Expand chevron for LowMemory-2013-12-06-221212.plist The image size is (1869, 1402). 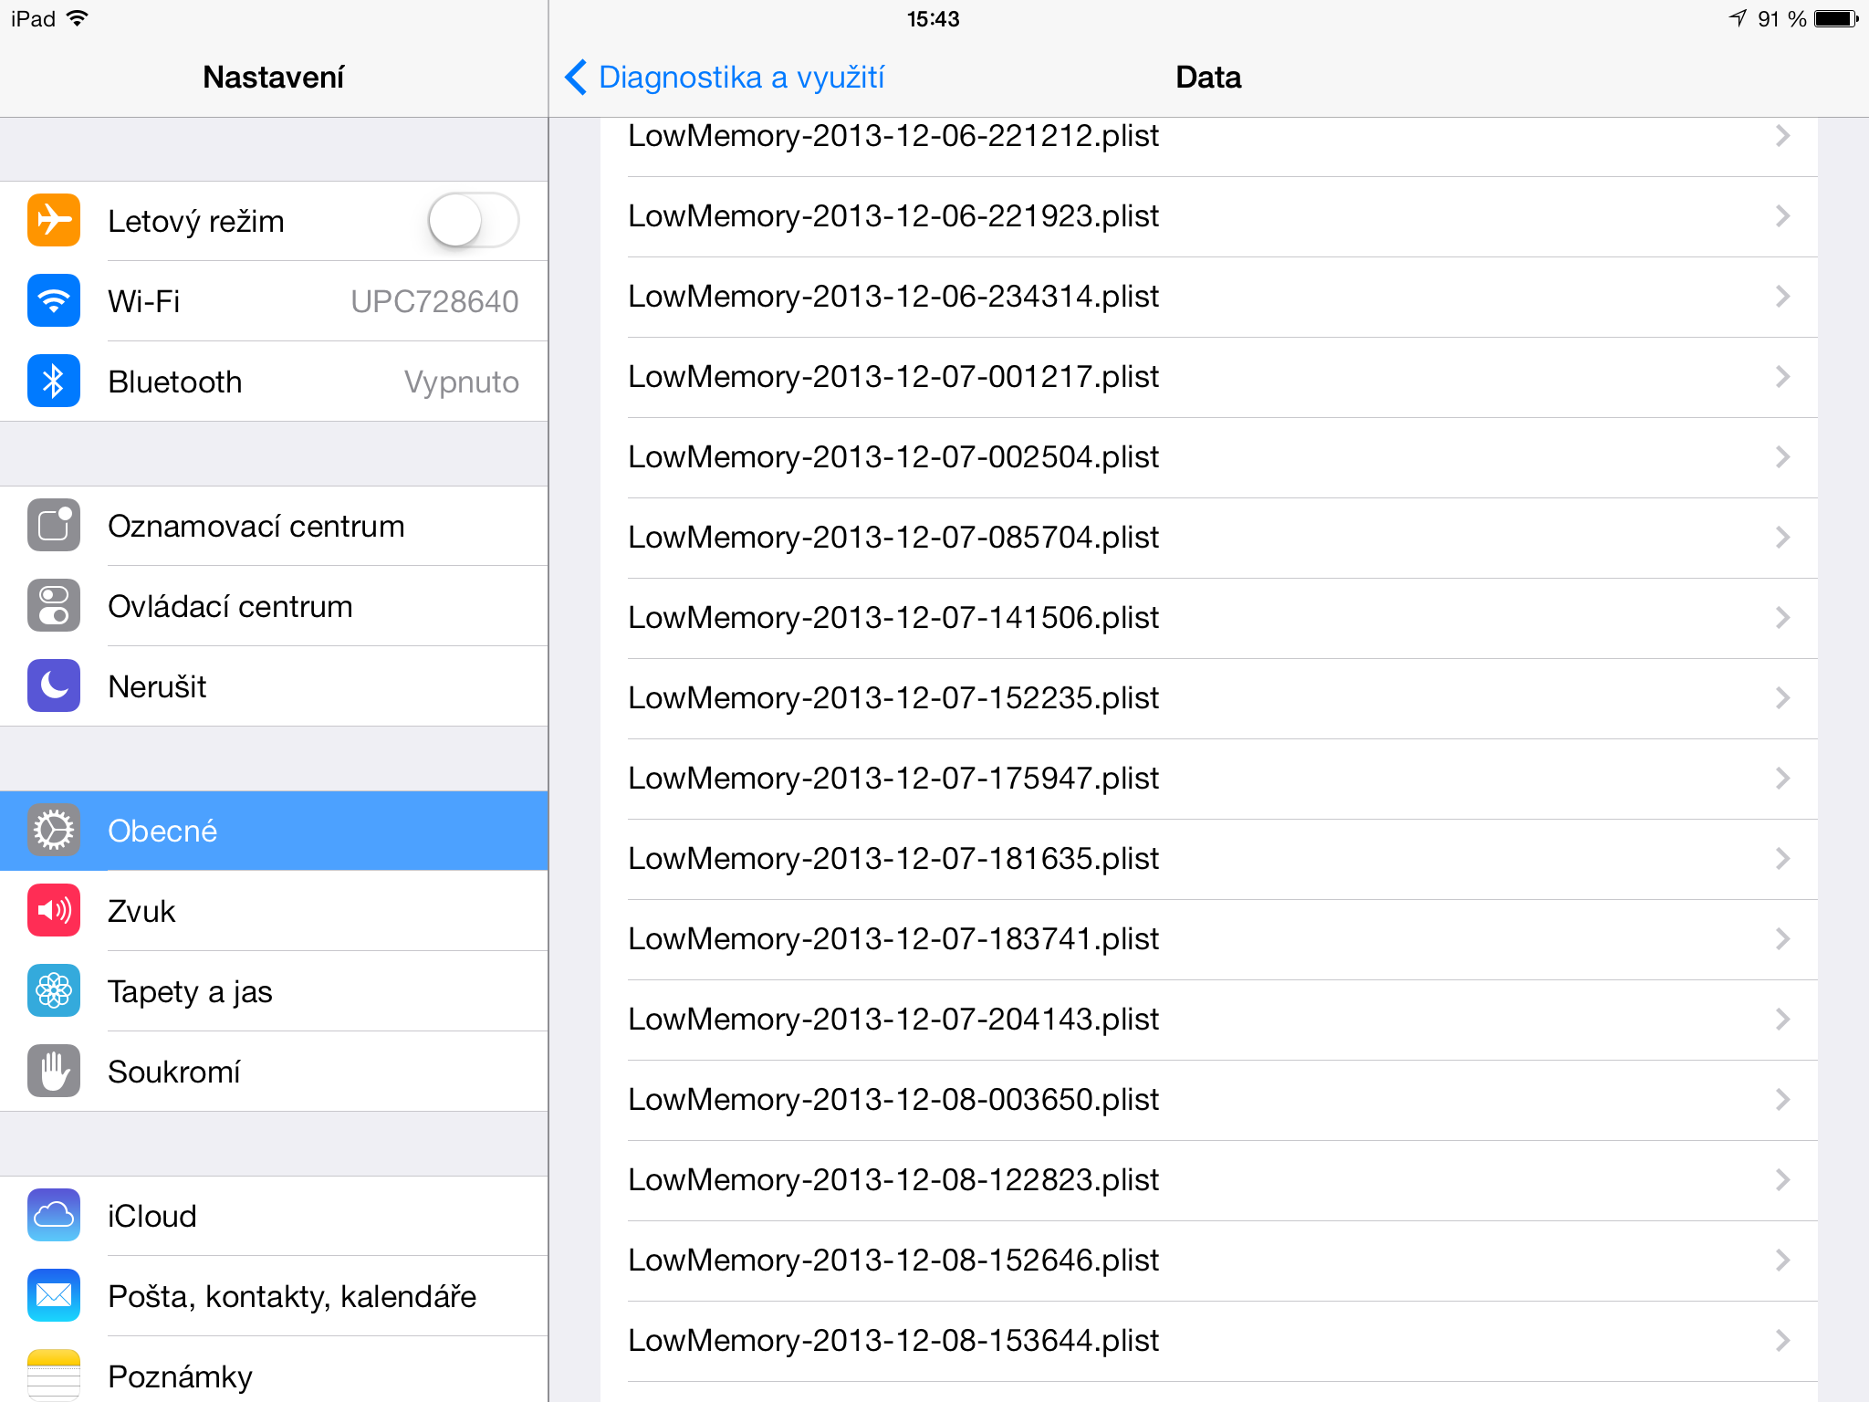coord(1783,136)
